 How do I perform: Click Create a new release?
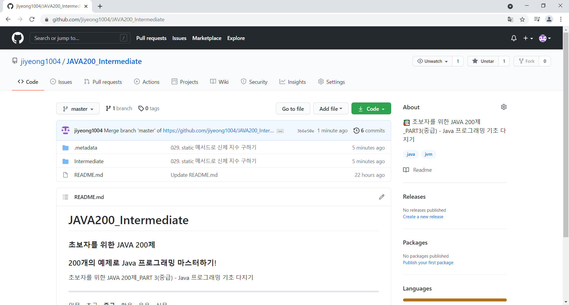423,217
